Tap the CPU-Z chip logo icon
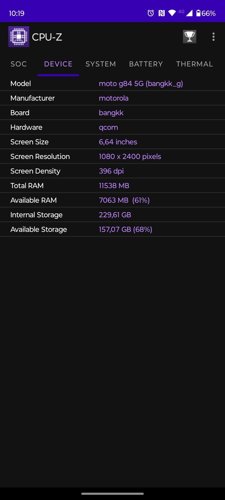Screen dimensions: 225x500 point(19,37)
